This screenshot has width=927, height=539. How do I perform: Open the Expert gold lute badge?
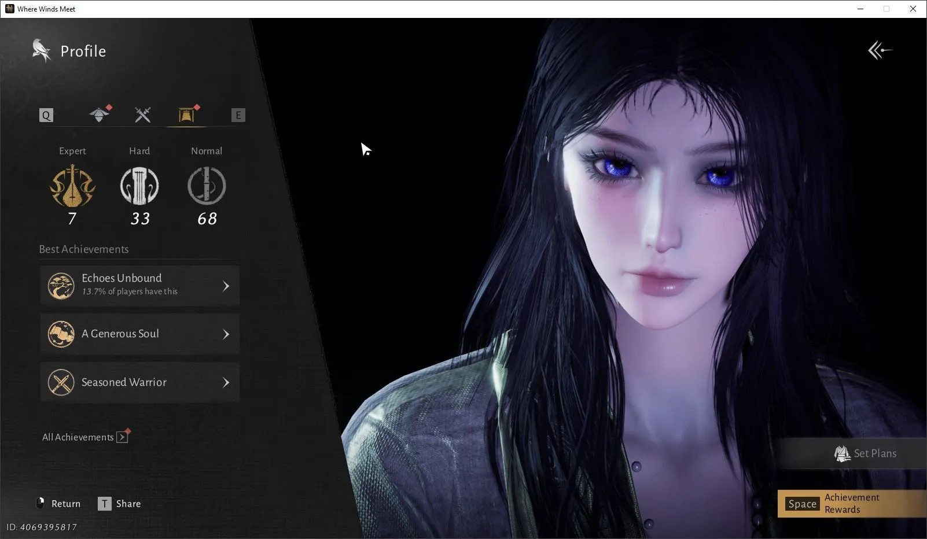tap(72, 186)
